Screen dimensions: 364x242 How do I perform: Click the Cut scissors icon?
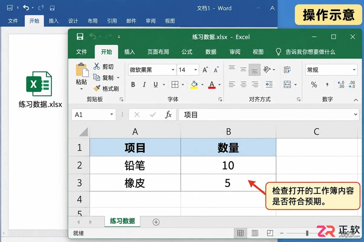(97, 66)
